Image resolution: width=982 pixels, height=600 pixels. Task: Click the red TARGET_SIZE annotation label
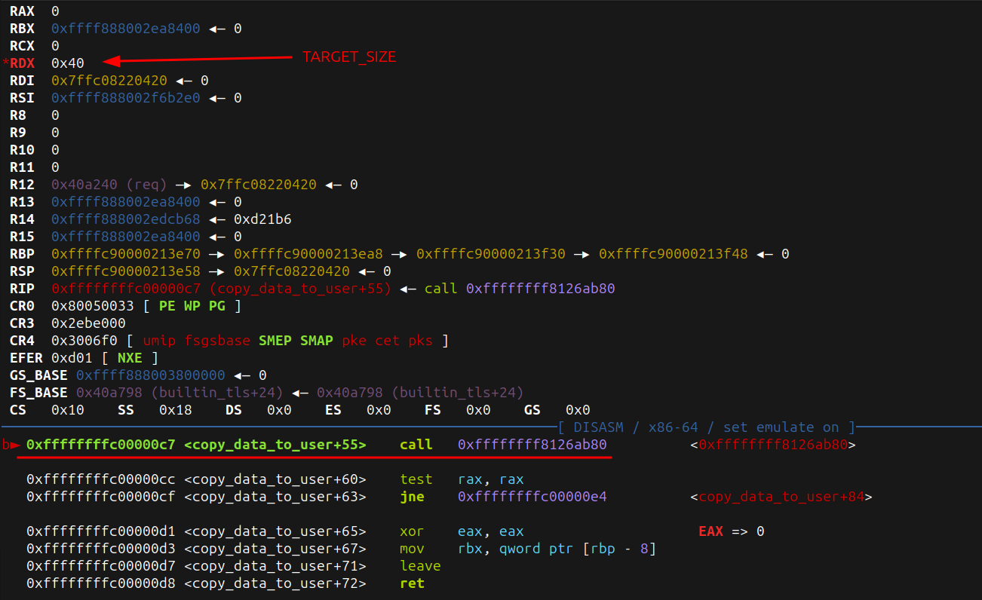coord(348,57)
